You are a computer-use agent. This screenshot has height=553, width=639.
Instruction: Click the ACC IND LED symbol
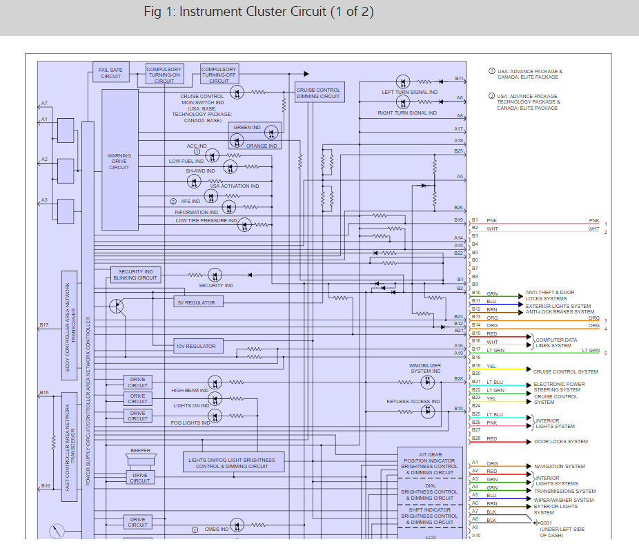coord(212,156)
